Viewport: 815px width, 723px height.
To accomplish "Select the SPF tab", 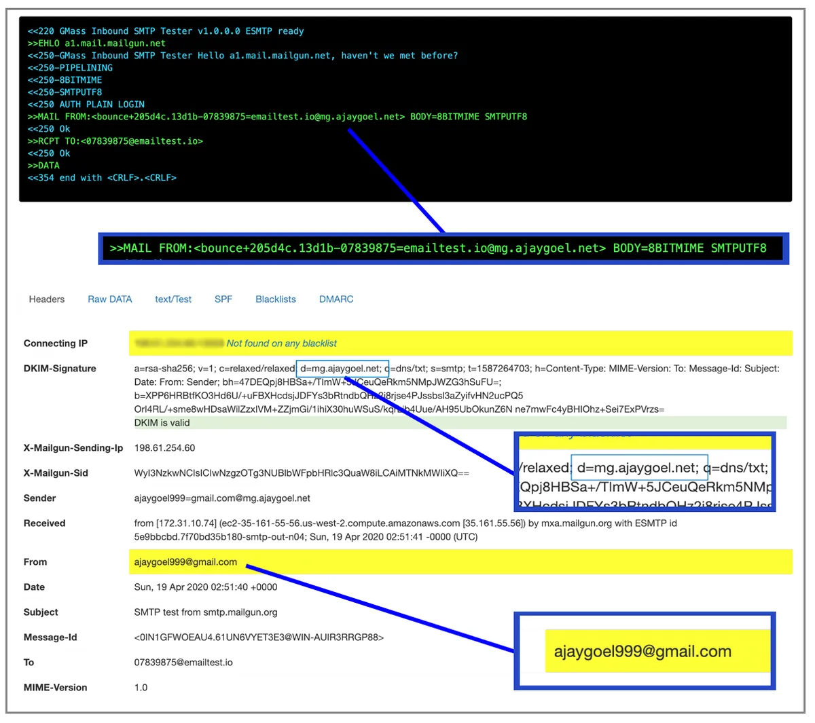I will (223, 299).
